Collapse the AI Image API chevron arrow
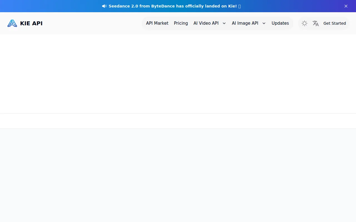The image size is (356, 222). click(x=264, y=23)
